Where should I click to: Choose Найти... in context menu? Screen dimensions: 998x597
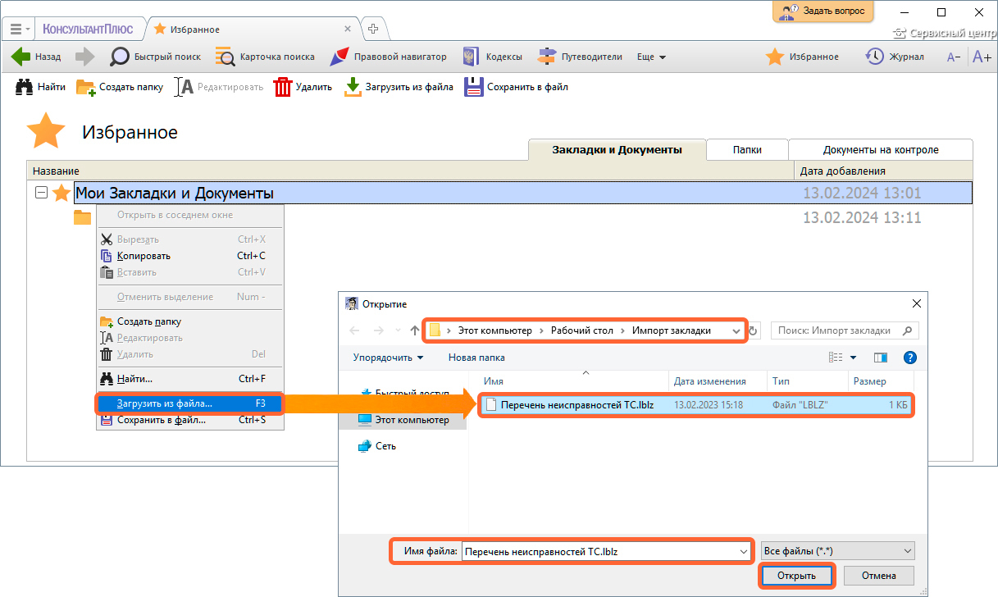tap(190, 379)
